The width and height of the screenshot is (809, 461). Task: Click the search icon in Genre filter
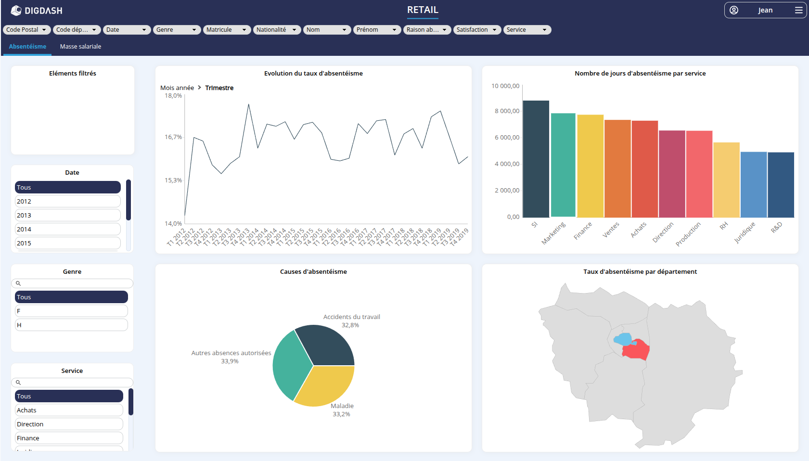coord(18,283)
